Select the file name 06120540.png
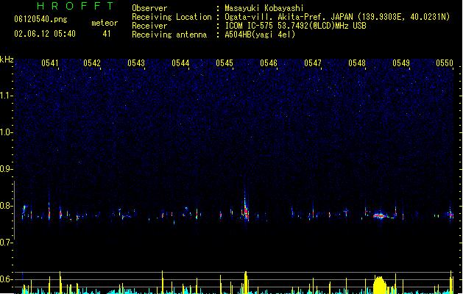The width and height of the screenshot is (463, 294). [x=40, y=19]
